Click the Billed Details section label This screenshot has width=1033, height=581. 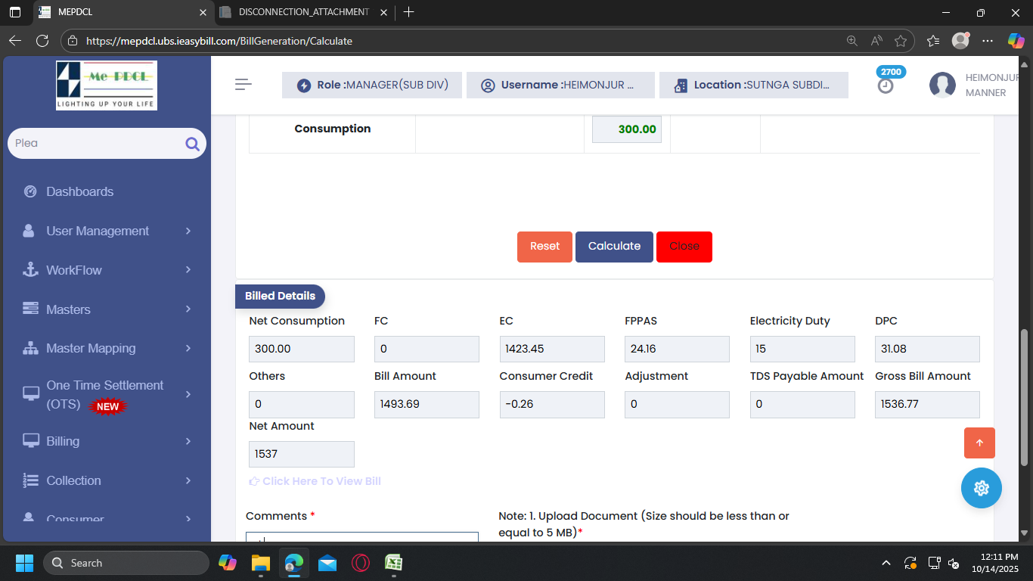[280, 296]
